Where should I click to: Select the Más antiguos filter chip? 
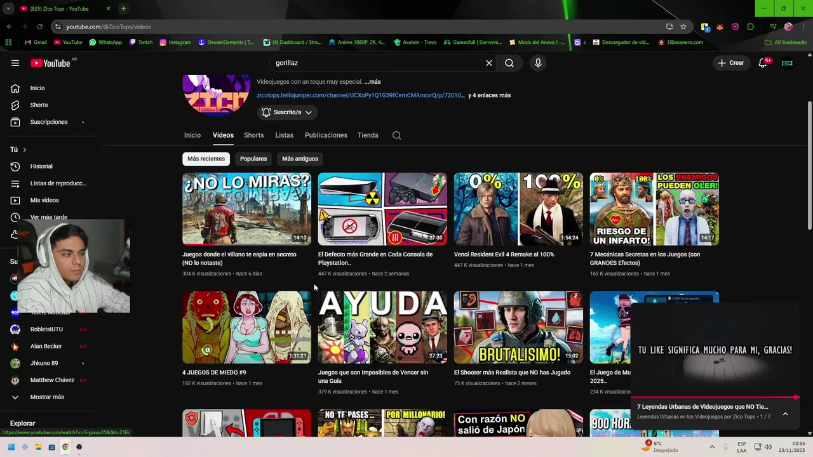(x=300, y=159)
